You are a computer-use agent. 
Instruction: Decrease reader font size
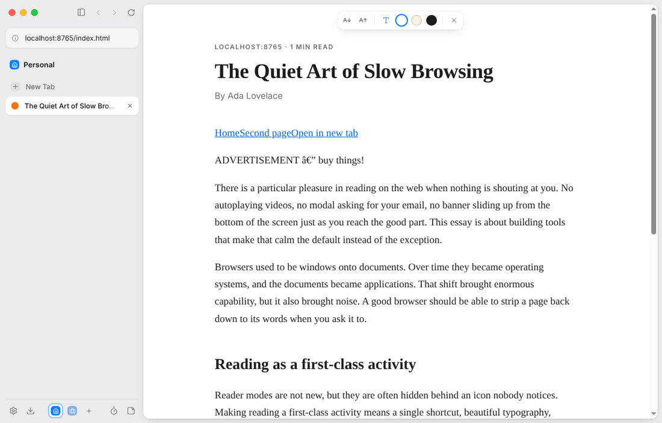click(347, 20)
